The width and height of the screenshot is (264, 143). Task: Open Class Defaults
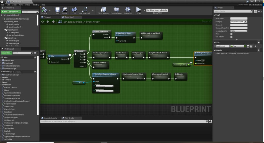point(116,11)
